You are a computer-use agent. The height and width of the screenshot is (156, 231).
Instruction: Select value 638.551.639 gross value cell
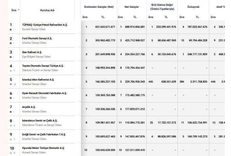click(x=169, y=82)
